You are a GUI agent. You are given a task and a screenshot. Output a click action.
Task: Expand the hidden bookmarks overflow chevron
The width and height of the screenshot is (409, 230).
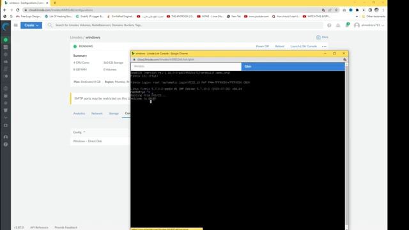pyautogui.click(x=357, y=16)
